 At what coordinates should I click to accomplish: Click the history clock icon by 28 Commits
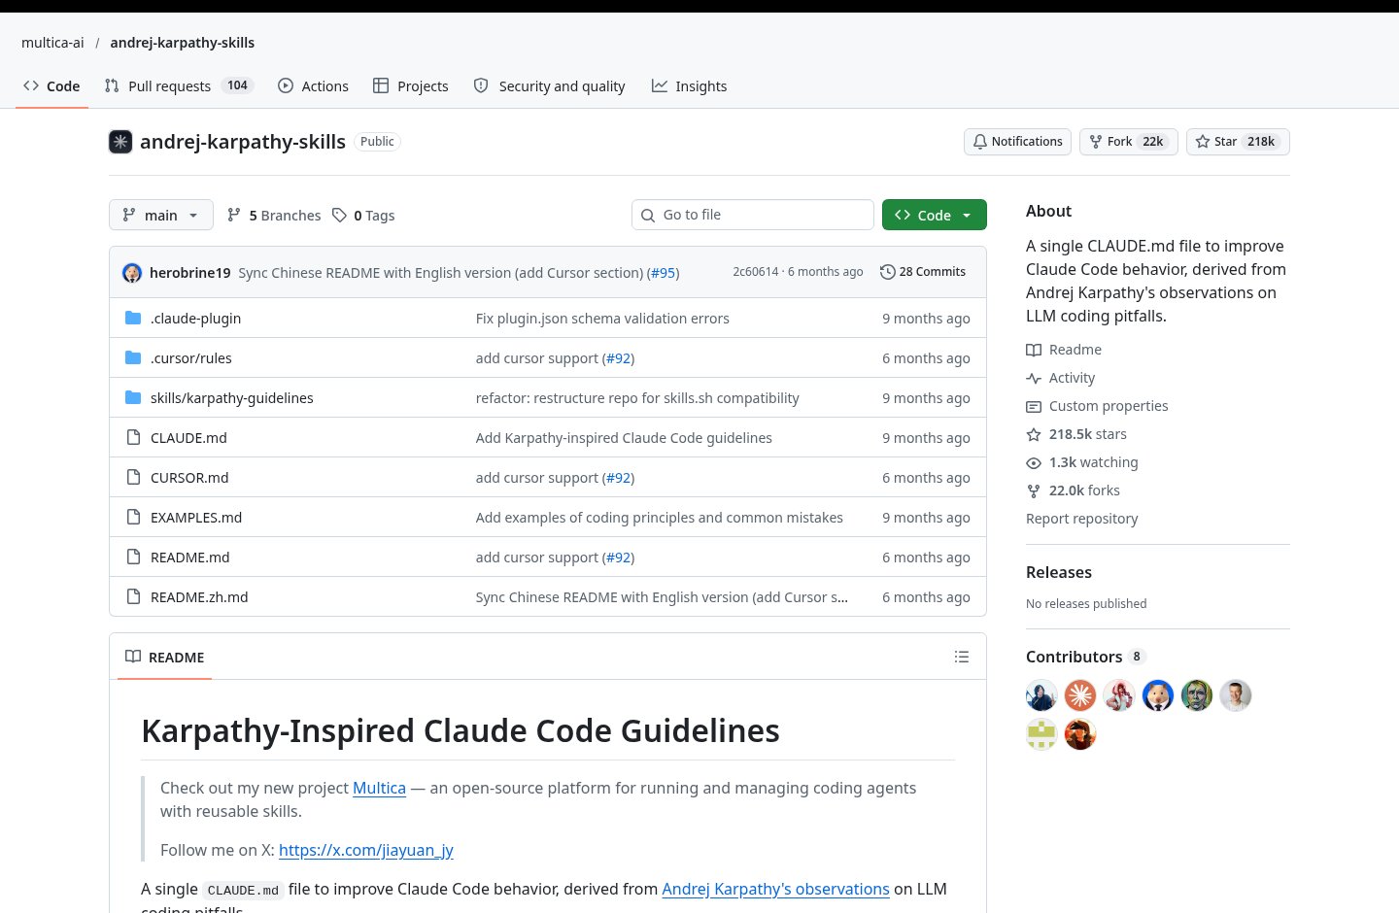pos(887,272)
